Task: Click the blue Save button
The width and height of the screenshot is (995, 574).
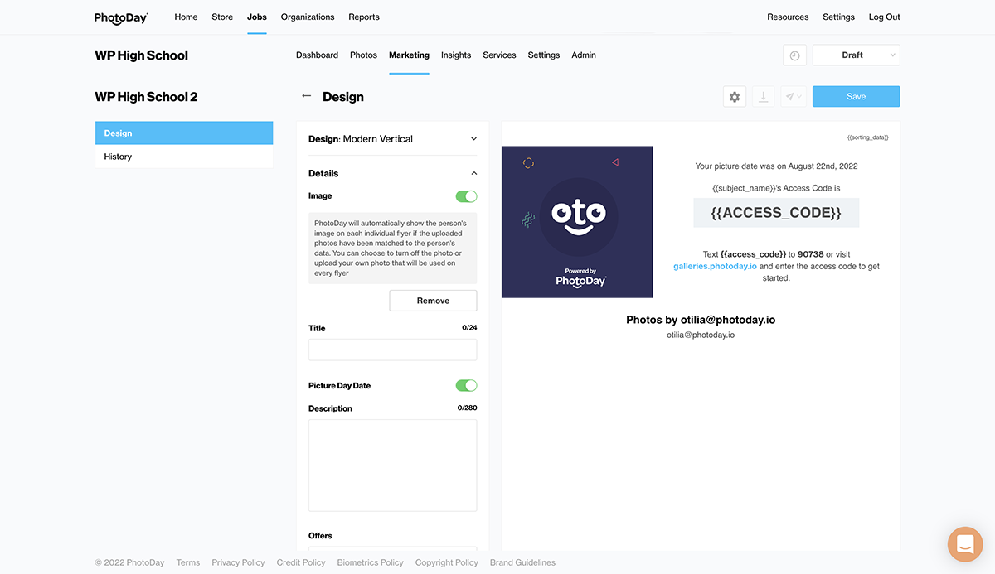Action: [857, 97]
